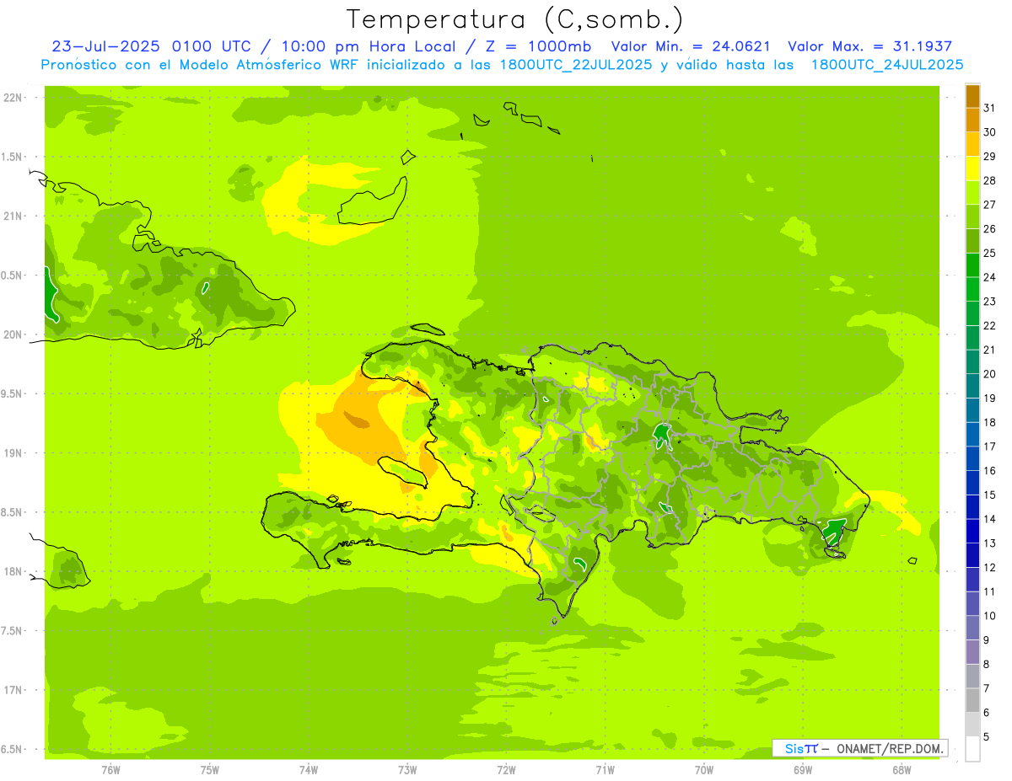
Task: Click the light gray 5–6 legend band
Action: [972, 725]
